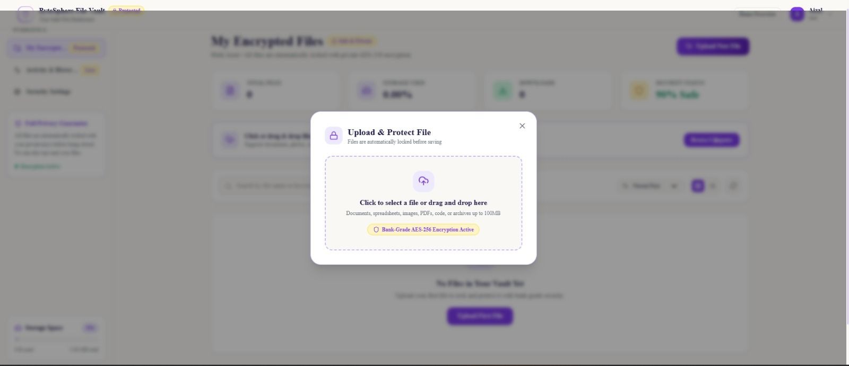This screenshot has height=366, width=849.
Task: Click the Upload New File button
Action: click(x=713, y=47)
